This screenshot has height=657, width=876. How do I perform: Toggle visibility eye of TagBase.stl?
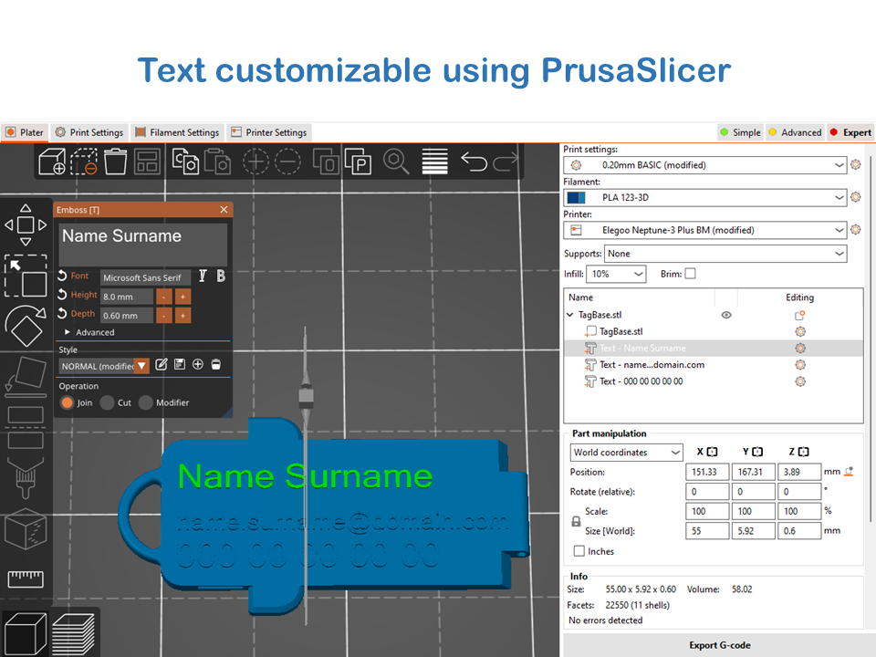(726, 315)
